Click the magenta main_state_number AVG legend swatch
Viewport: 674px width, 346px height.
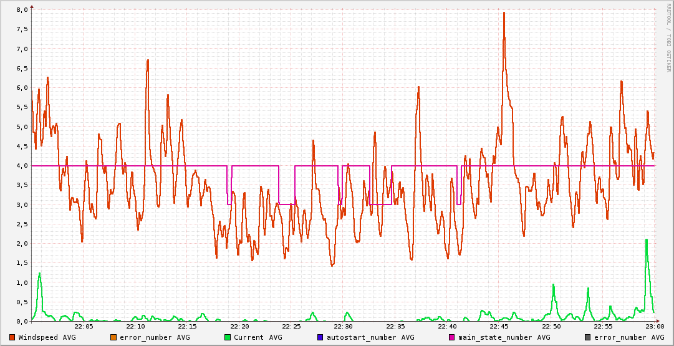(452, 337)
